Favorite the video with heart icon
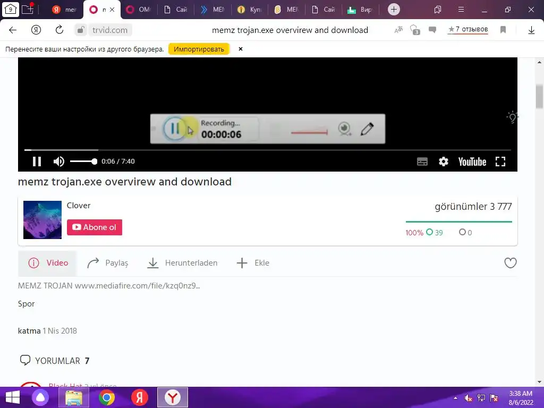Viewport: 544px width, 408px height. (511, 263)
